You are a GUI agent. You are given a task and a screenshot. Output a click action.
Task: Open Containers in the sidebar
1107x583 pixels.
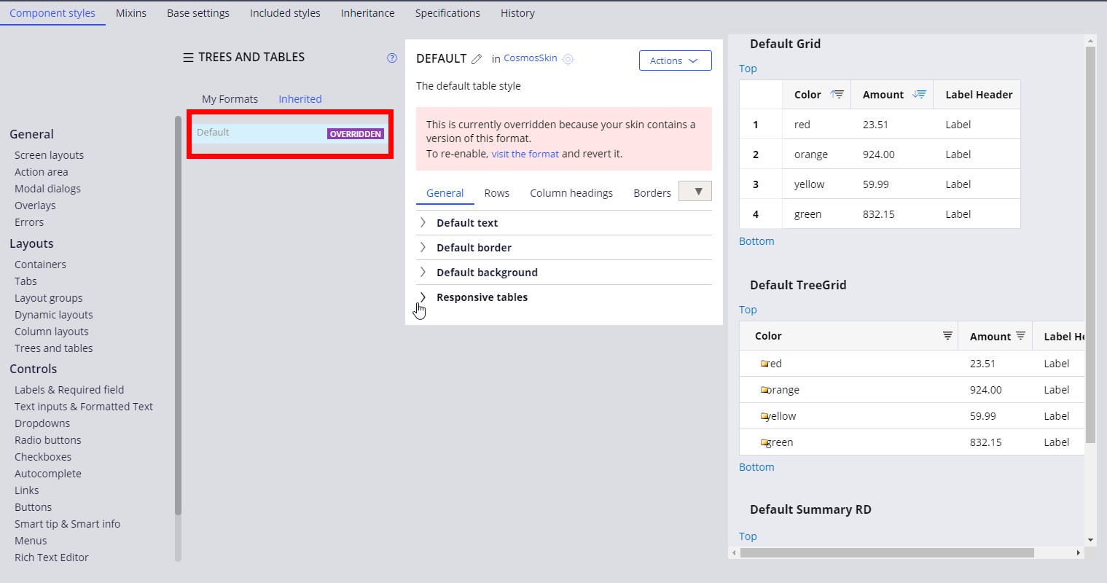pyautogui.click(x=40, y=265)
